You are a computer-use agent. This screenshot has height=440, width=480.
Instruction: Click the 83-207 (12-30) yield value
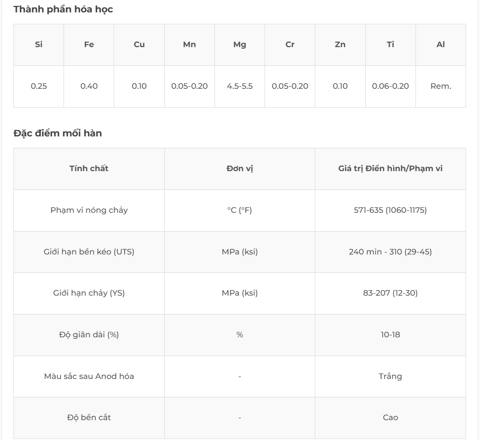pos(390,293)
